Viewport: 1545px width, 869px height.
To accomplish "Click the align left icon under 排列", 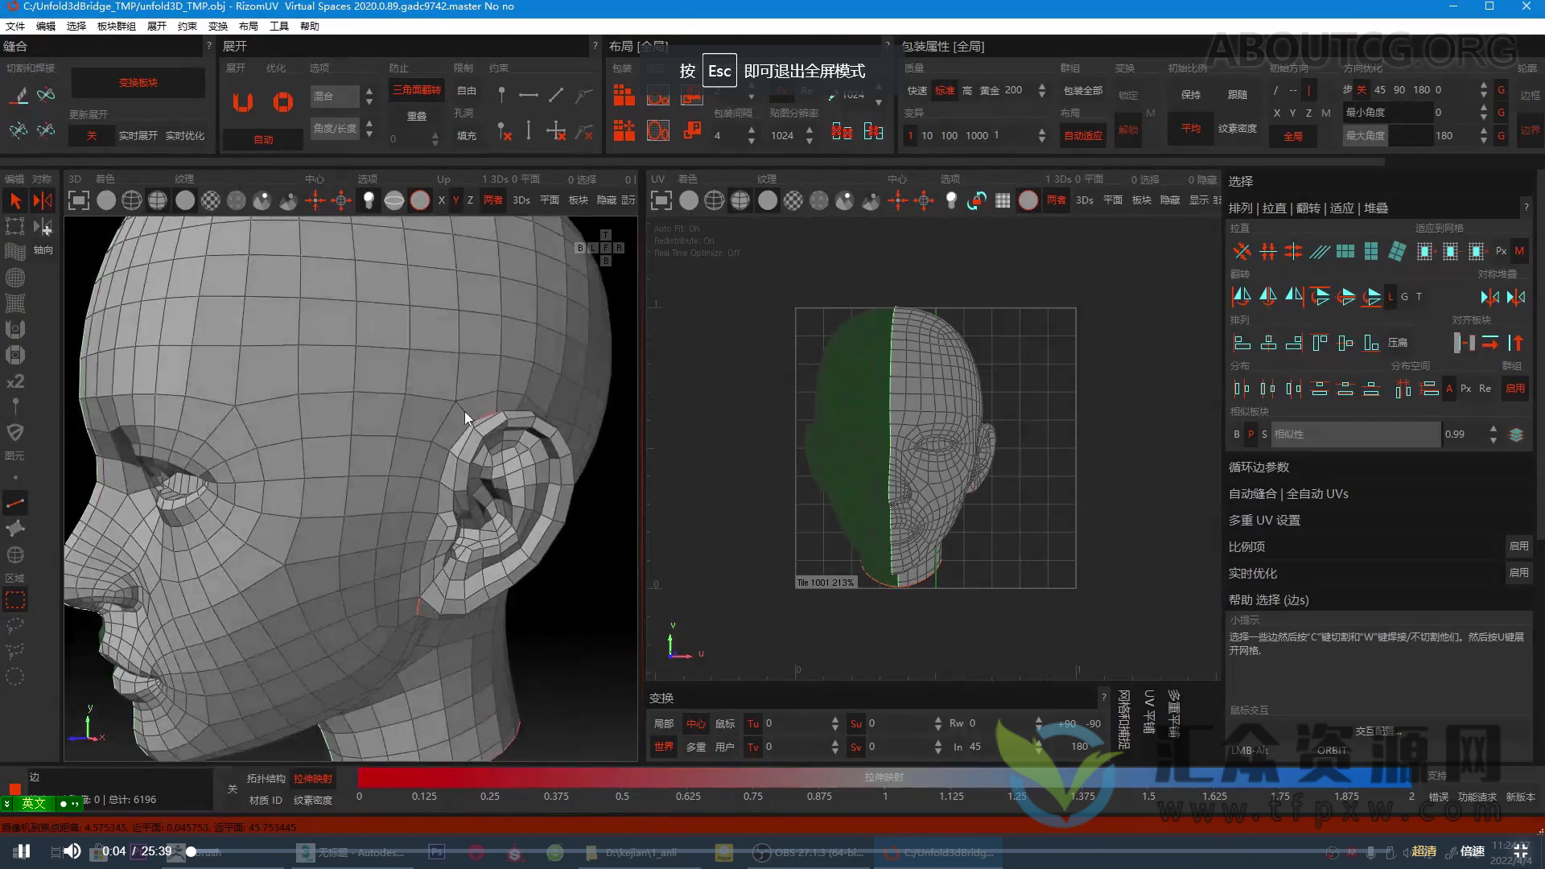I will pyautogui.click(x=1242, y=343).
